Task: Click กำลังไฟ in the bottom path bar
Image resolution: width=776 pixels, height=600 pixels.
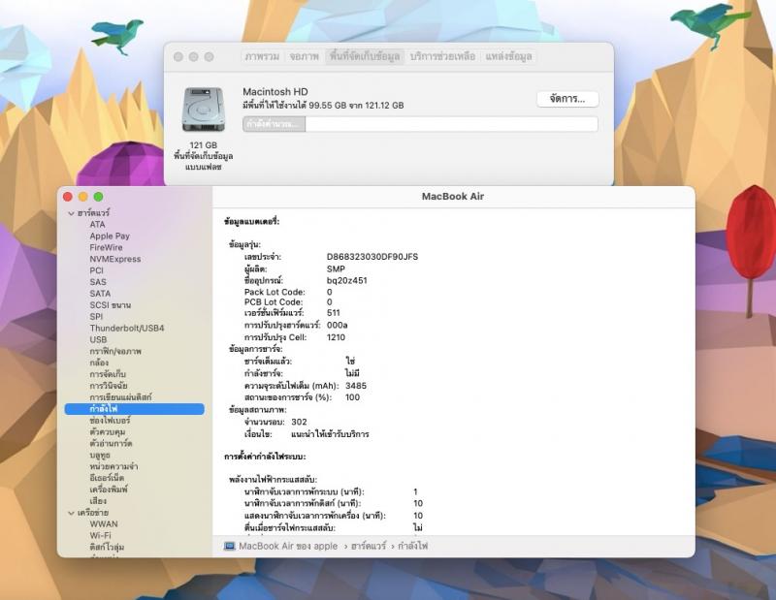Action: click(x=413, y=546)
